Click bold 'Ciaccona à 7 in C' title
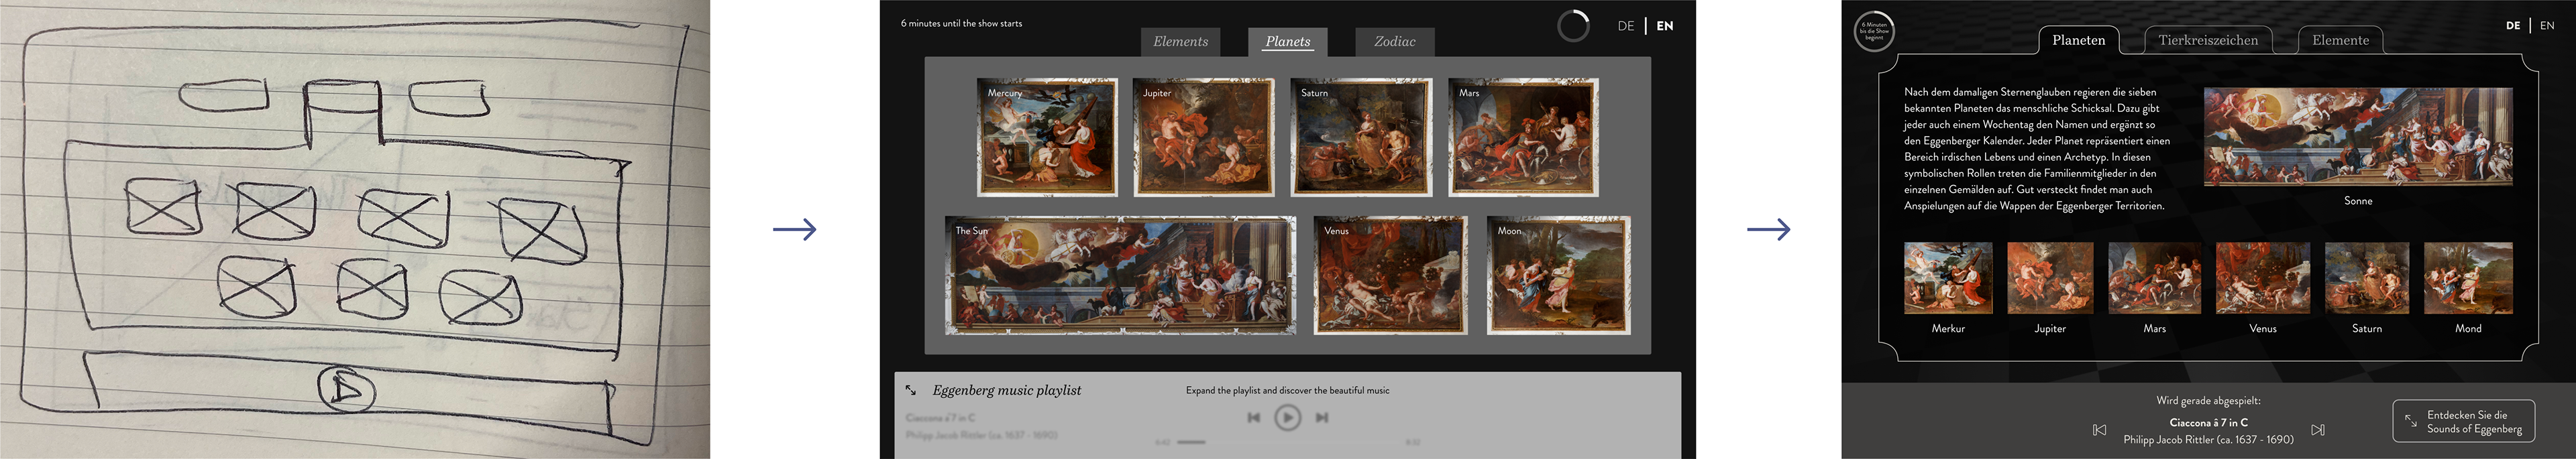This screenshot has width=2576, height=459. [2208, 423]
